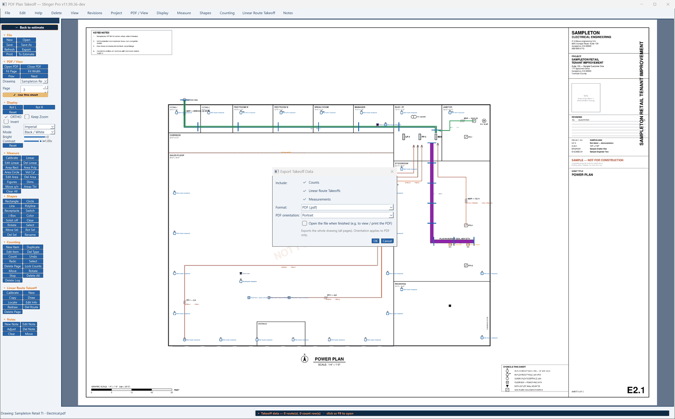Open the PDF orientation dropdown
Viewport: 675px width, 419px height.
[x=347, y=215]
